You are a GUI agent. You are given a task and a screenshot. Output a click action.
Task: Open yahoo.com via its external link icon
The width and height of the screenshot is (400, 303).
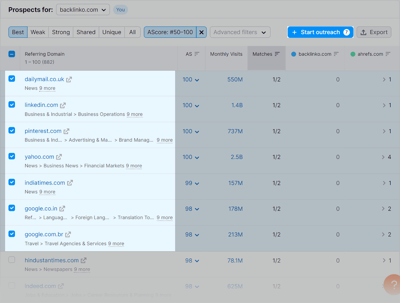click(59, 156)
